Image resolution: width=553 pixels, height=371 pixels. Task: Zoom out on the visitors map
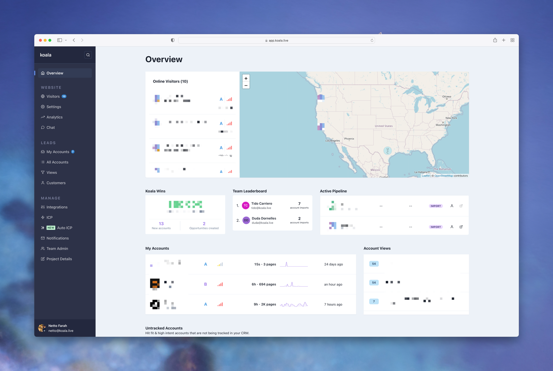[x=246, y=85]
